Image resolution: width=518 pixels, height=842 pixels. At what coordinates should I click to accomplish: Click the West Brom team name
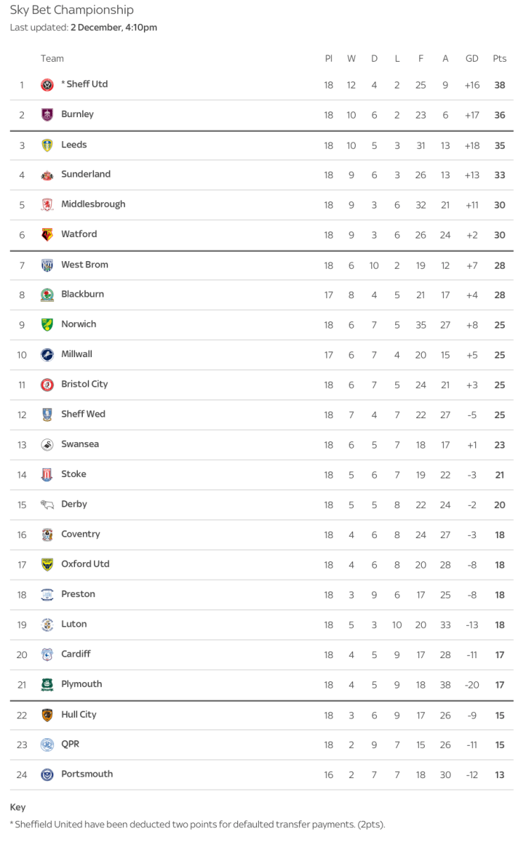[x=84, y=265]
